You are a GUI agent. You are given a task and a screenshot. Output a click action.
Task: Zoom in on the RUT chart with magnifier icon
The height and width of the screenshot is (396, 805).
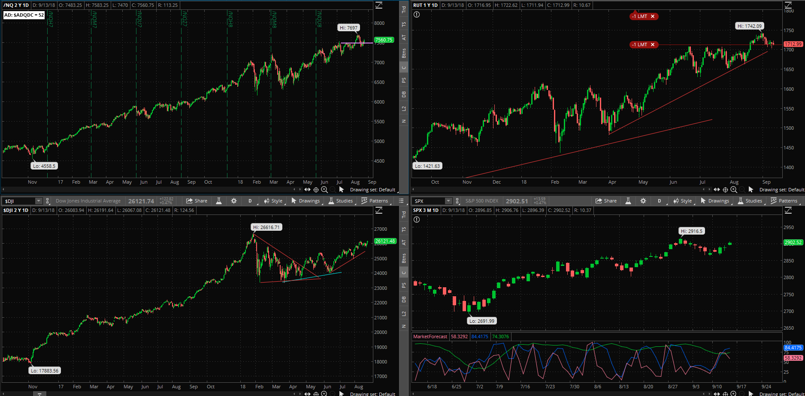point(734,190)
